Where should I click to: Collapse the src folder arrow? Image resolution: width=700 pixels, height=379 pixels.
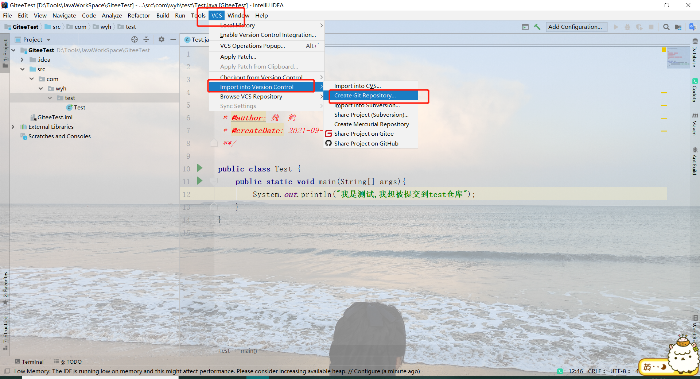(x=22, y=69)
